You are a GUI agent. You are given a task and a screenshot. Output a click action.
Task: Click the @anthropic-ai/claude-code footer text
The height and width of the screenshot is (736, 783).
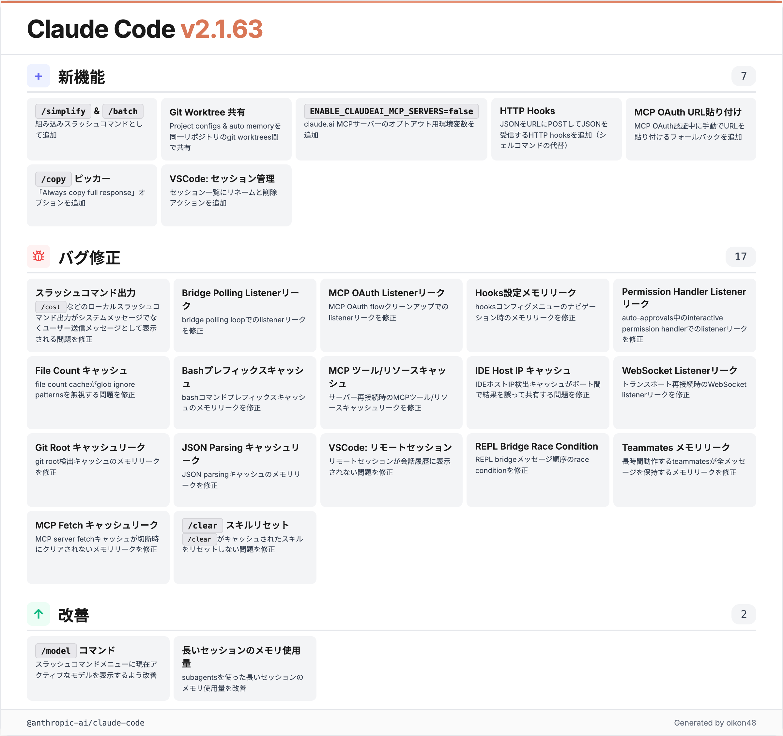coord(85,723)
